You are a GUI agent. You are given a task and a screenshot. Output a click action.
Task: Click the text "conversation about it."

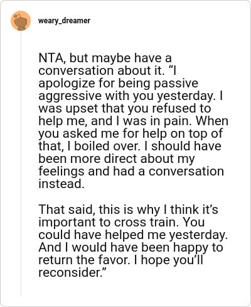[101, 70]
